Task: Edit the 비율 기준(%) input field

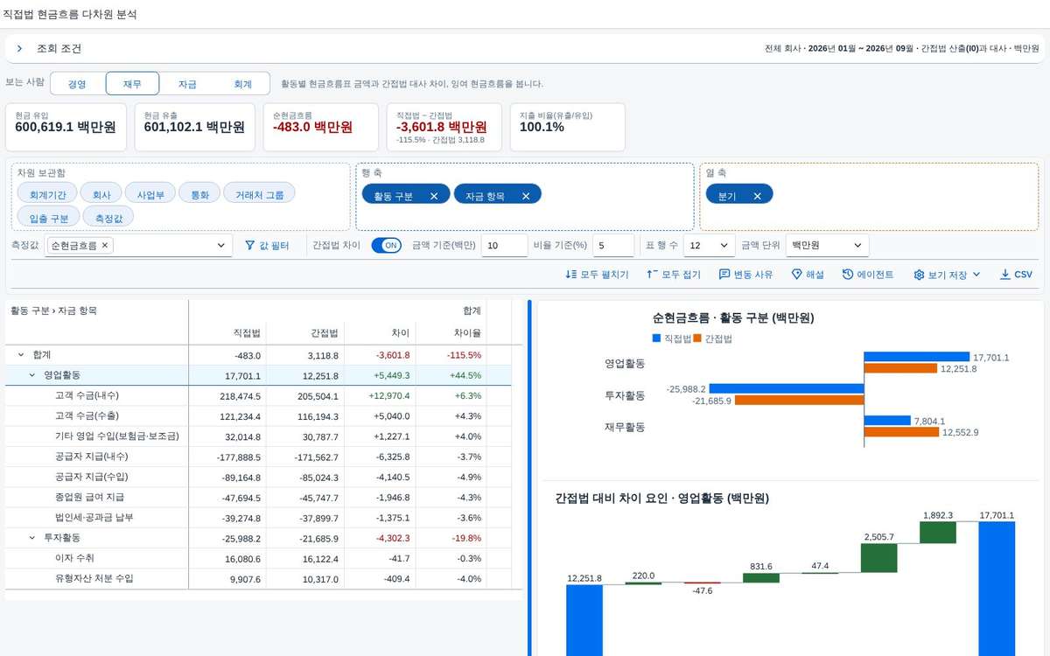Action: pyautogui.click(x=613, y=246)
